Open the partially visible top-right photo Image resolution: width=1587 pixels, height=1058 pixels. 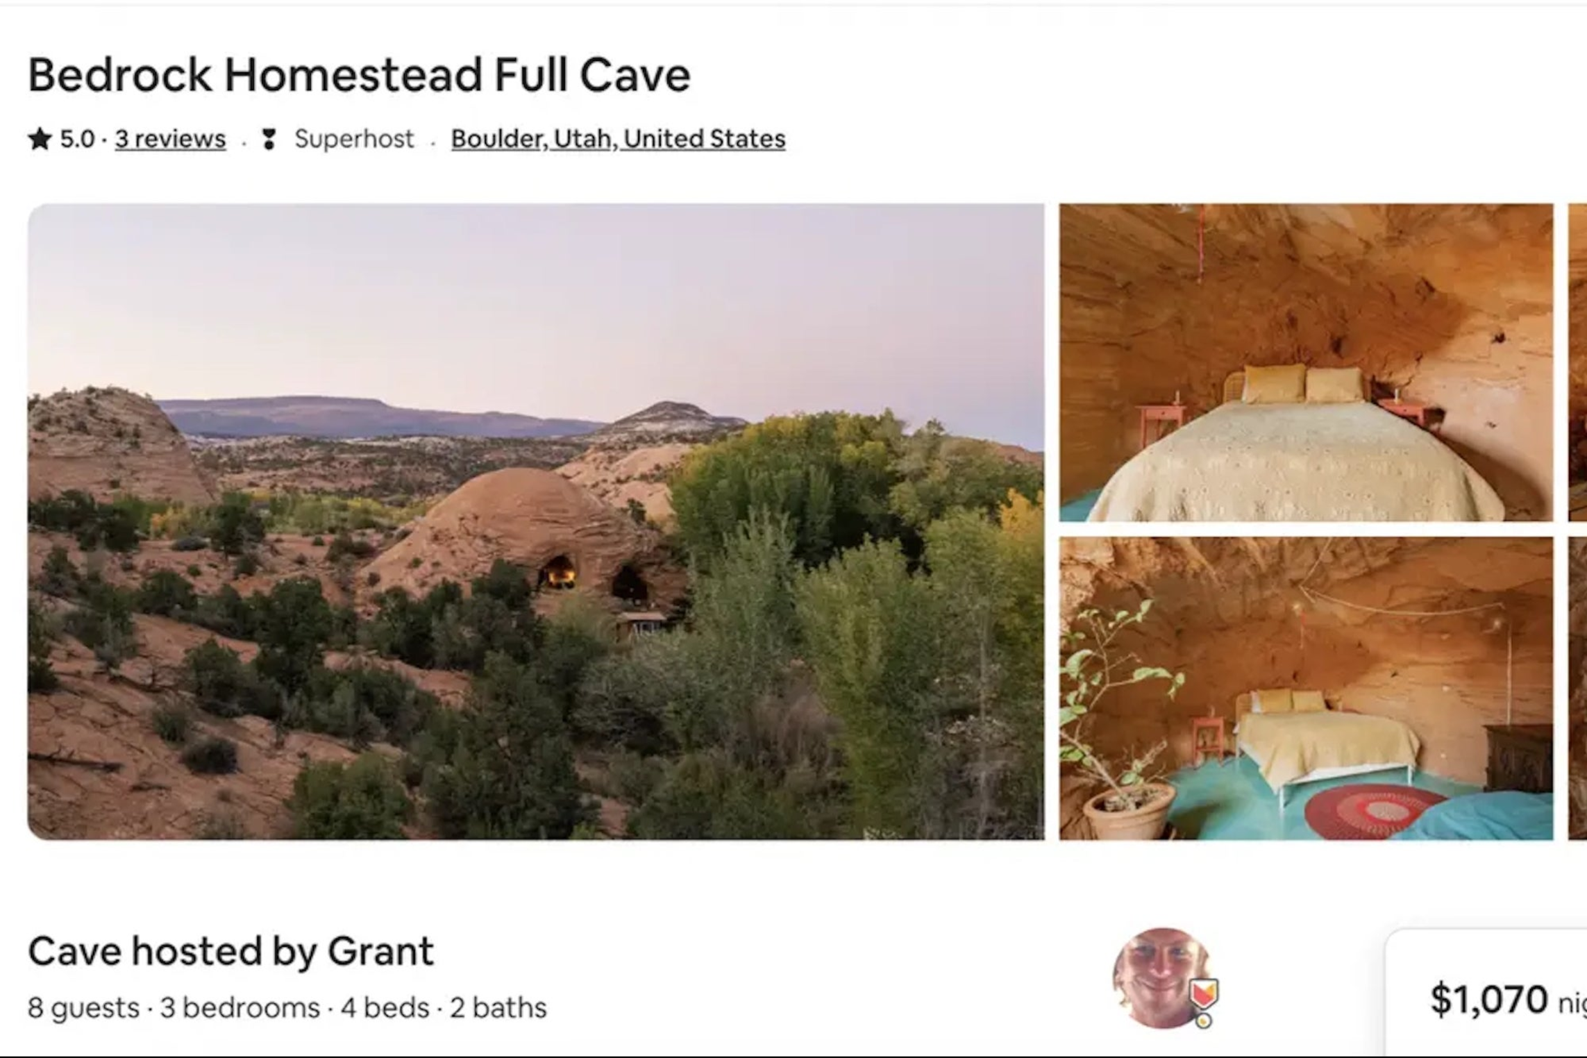(1577, 362)
